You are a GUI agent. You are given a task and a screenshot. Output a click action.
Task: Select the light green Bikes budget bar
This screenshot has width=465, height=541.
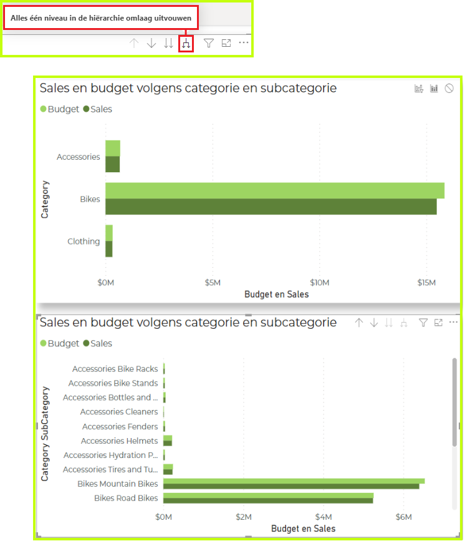[275, 191]
